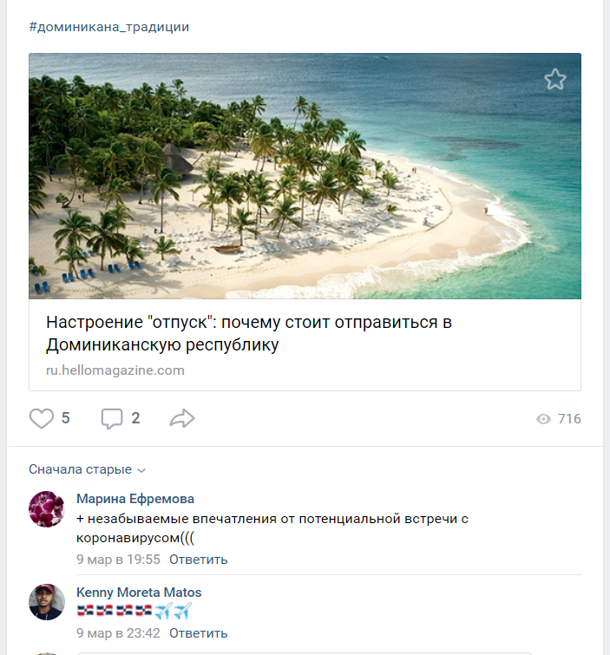Click the like count number 5
This screenshot has width=610, height=655.
[x=66, y=419]
